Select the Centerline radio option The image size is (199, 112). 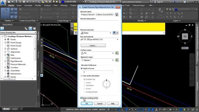[x=85, y=86]
